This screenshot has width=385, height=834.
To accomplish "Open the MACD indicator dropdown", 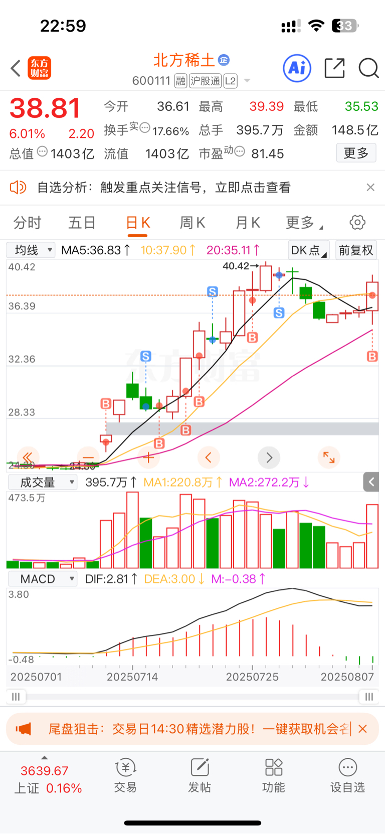I will click(43, 579).
